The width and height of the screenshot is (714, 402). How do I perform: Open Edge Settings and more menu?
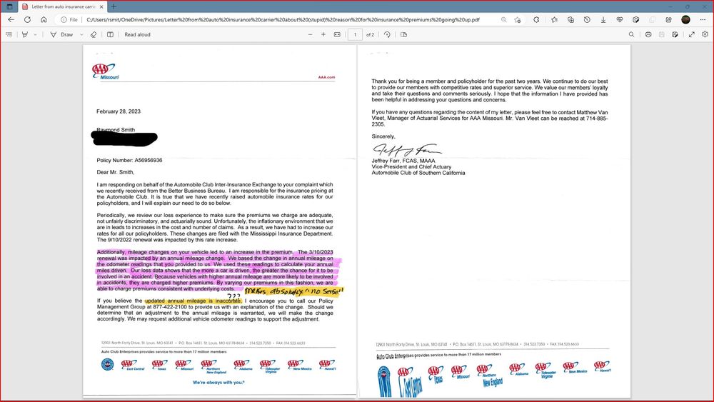702,19
